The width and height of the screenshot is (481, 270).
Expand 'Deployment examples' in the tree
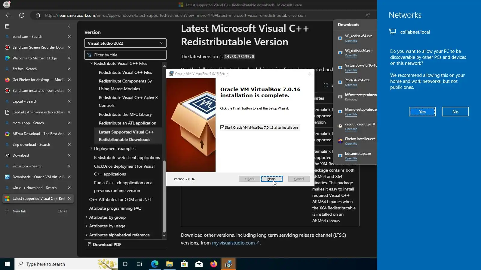click(x=91, y=148)
